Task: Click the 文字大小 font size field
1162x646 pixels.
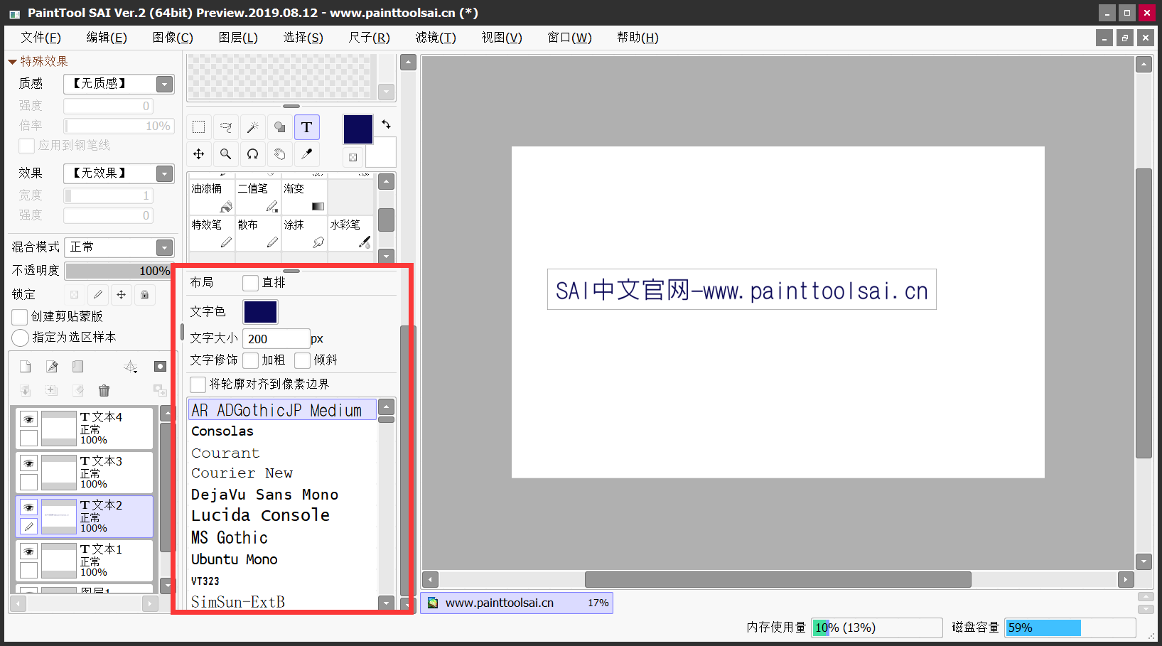Action: (x=276, y=339)
